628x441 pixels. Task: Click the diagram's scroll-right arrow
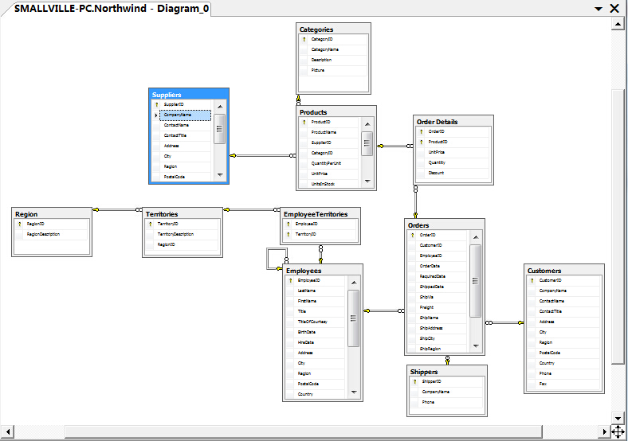tap(604, 431)
